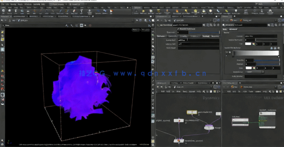This screenshot has width=284, height=147.
Task: Add a Camera from Lights shelf
Action: point(136,12)
